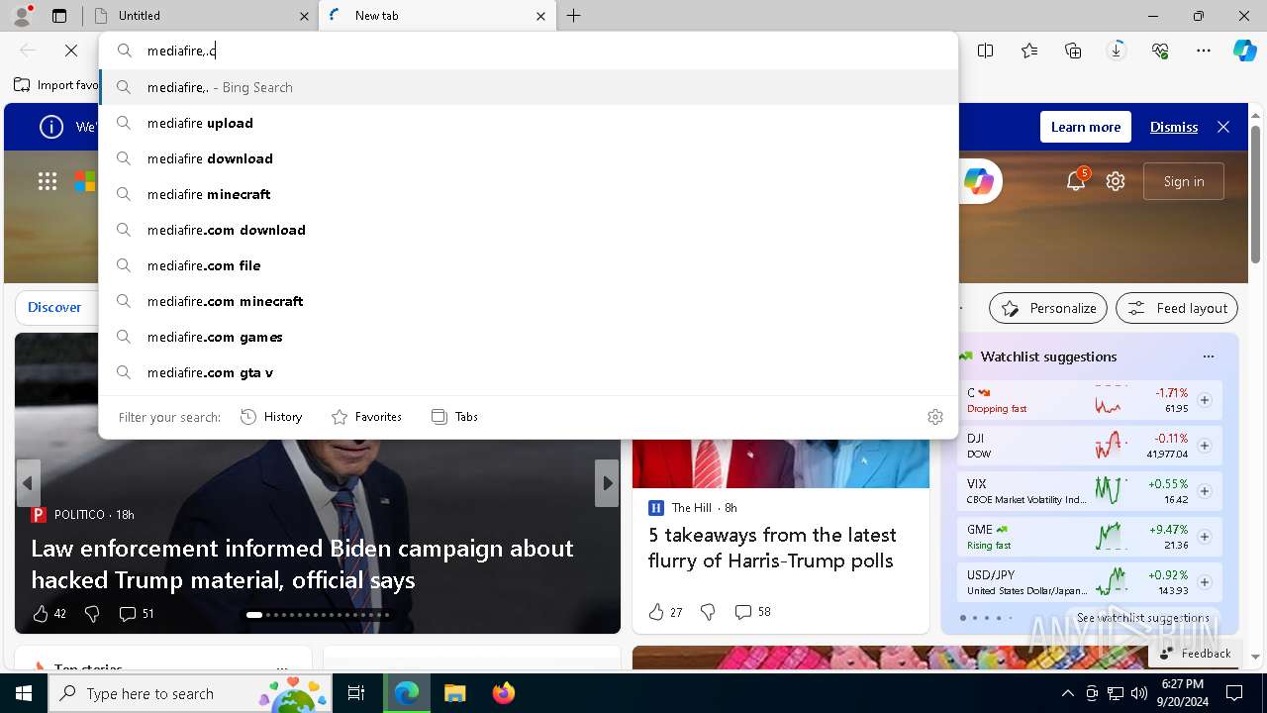The image size is (1267, 713).
Task: Open the app launcher grid icon
Action: click(x=48, y=181)
